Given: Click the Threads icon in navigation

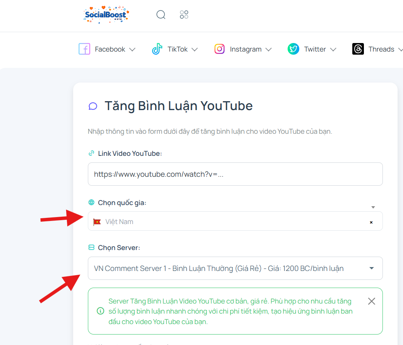Looking at the screenshot, I should coord(358,49).
